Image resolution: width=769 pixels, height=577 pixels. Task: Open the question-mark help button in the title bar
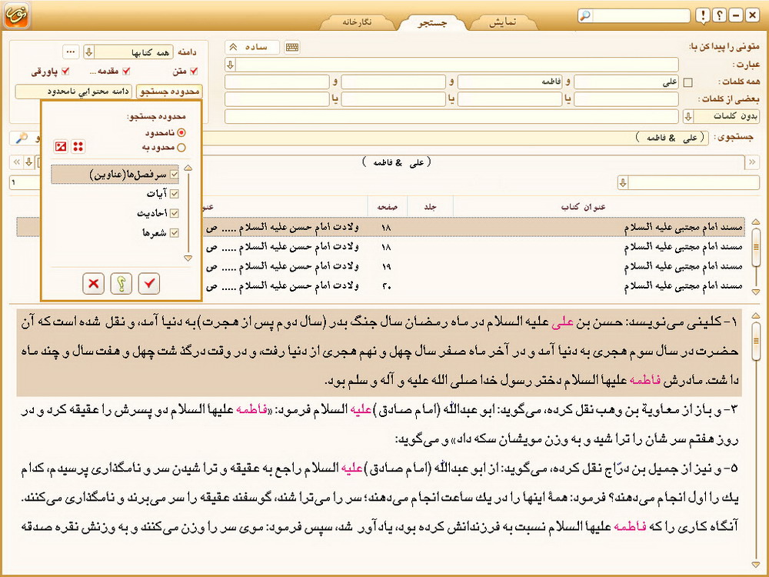719,15
